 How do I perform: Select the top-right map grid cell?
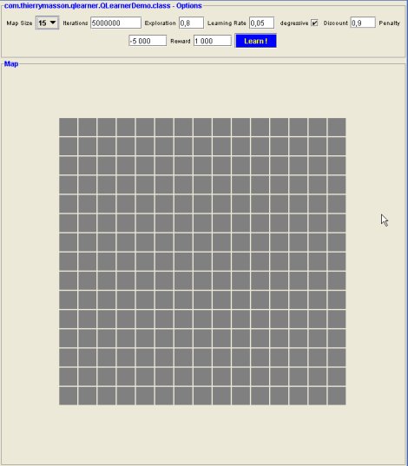click(x=337, y=127)
